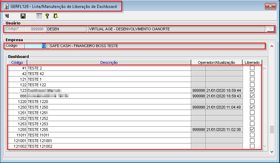Screen dimensions: 280x163
Task: Close the GERFL128 window
Action: 270,6
